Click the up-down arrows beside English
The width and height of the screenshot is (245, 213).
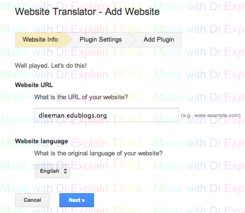point(65,171)
